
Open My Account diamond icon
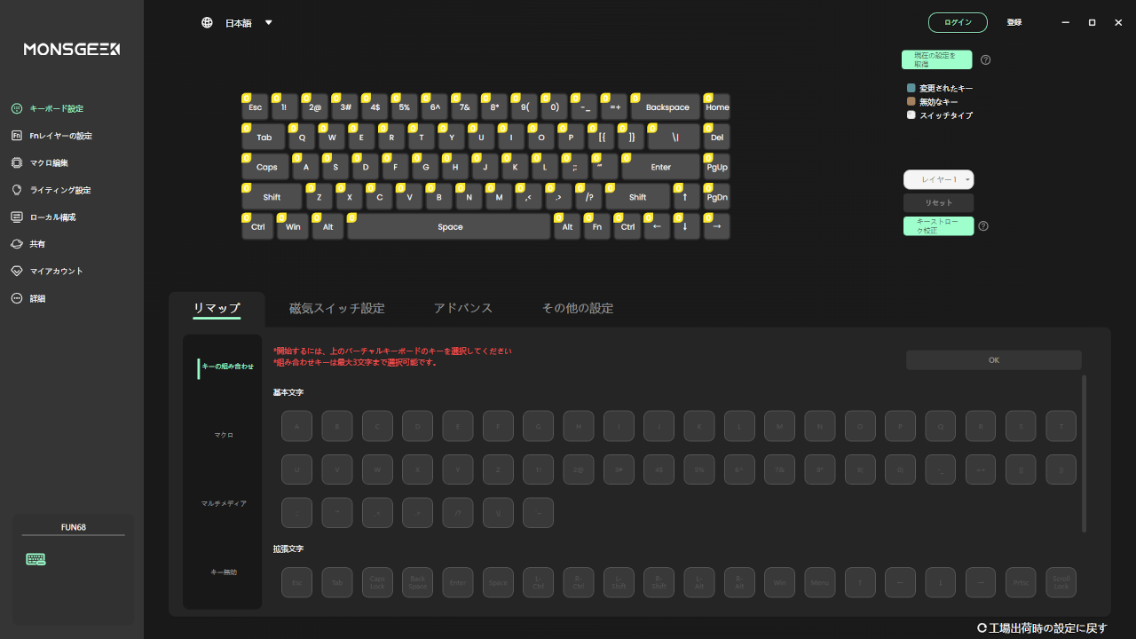click(16, 272)
